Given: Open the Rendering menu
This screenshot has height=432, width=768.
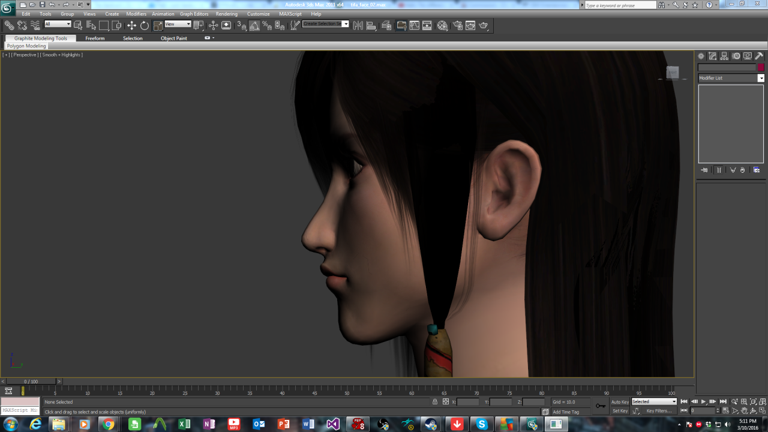Looking at the screenshot, I should [x=227, y=14].
